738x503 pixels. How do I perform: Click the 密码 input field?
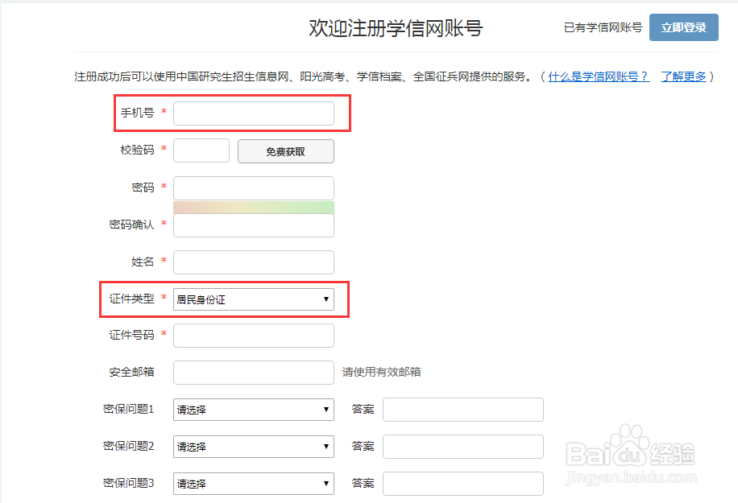(x=254, y=188)
